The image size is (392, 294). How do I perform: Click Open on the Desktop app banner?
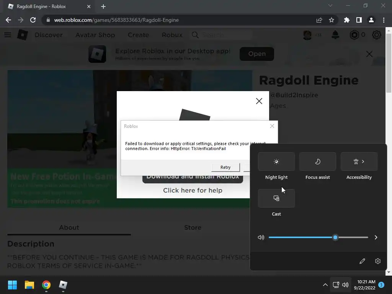point(257,54)
